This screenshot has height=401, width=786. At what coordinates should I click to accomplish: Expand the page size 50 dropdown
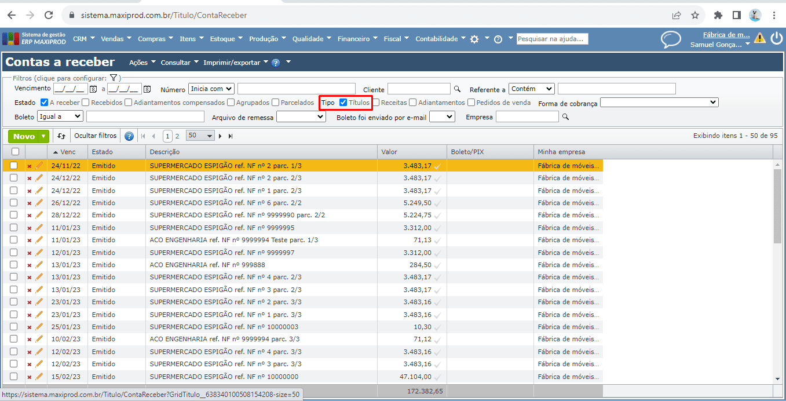point(200,136)
